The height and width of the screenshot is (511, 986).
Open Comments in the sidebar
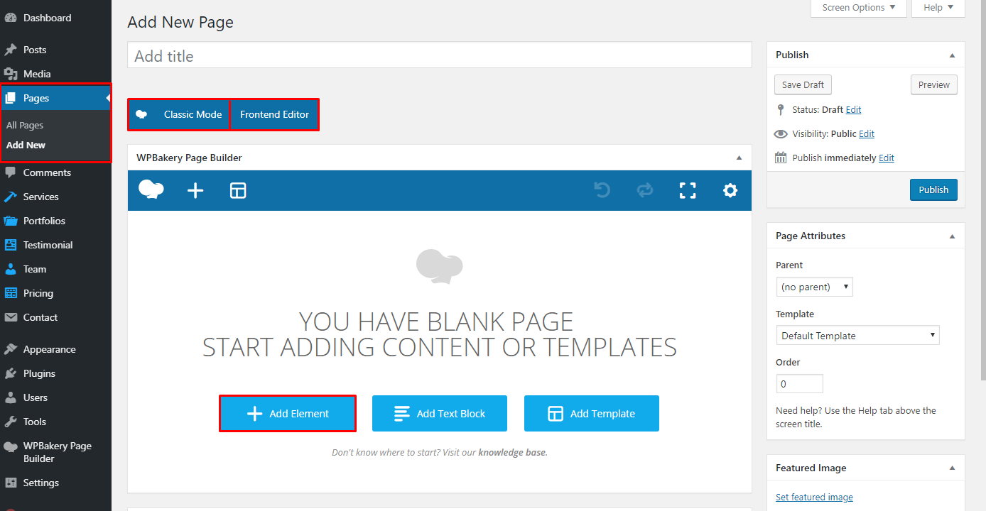pyautogui.click(x=55, y=172)
